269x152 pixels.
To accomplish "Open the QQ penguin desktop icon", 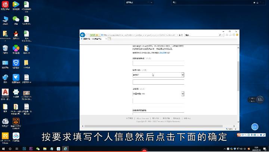I will click(x=16, y=34).
